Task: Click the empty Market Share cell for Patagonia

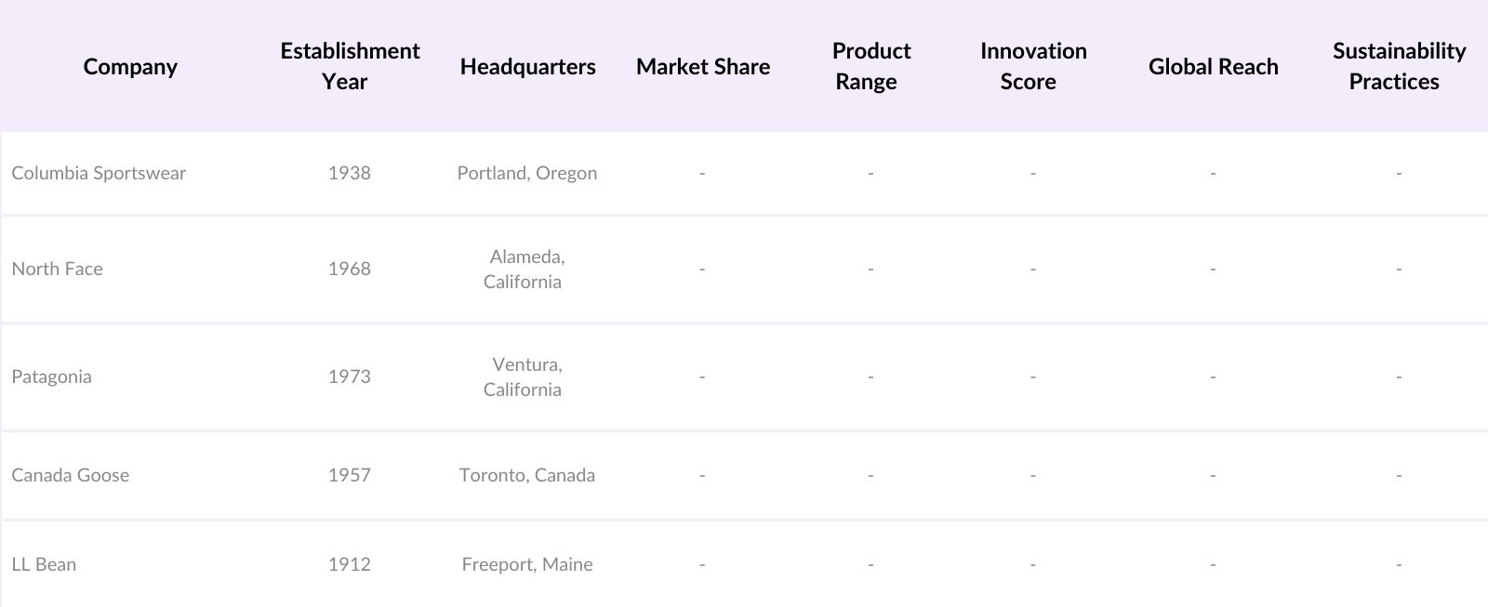Action: 702,376
